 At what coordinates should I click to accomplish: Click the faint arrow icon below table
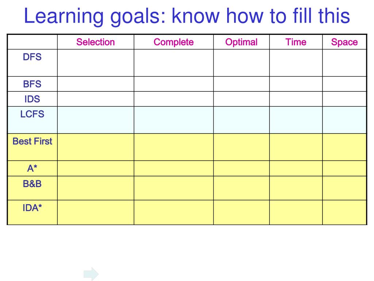pos(91,274)
